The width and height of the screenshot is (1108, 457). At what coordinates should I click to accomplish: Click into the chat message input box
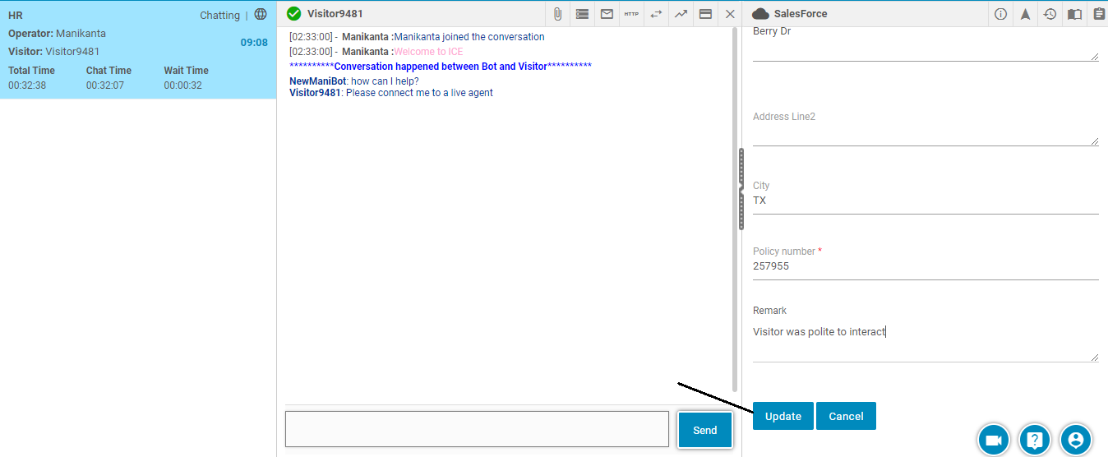[x=477, y=429]
